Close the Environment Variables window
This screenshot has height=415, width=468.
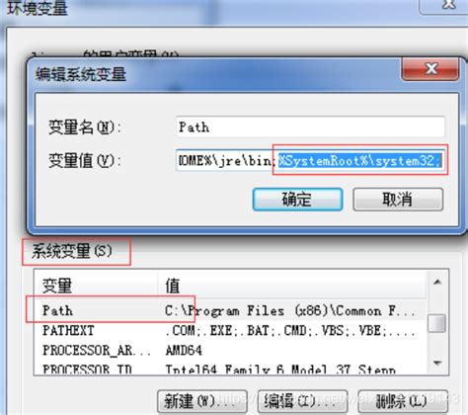pos(448,6)
